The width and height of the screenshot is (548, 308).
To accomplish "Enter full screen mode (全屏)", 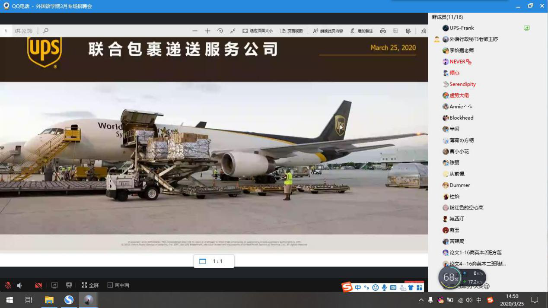I will click(x=90, y=286).
